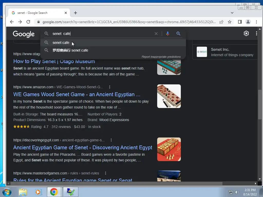Open Senet Inc. internet of things card
The image size is (263, 197).
tap(225, 52)
